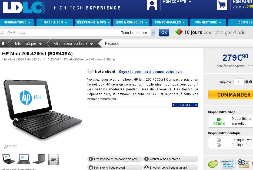Click the Chronopost Demain Chez Vous icon
Image resolution: width=253 pixels, height=170 pixels.
(x=228, y=164)
